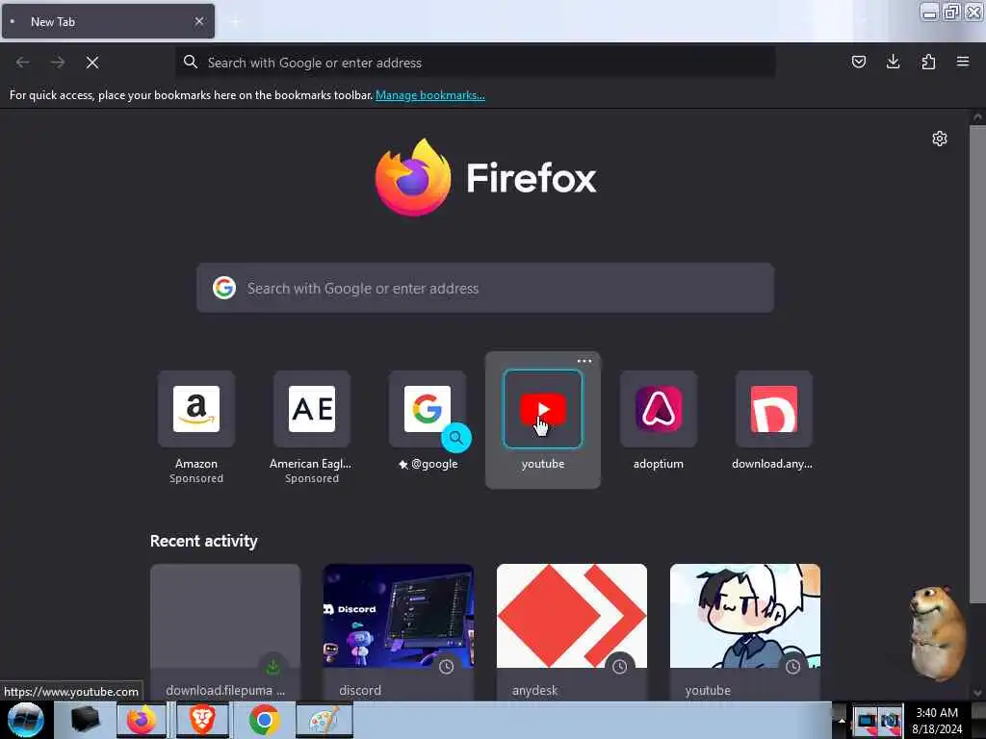Open new tab personalize gear icon
The width and height of the screenshot is (986, 739).
point(940,139)
